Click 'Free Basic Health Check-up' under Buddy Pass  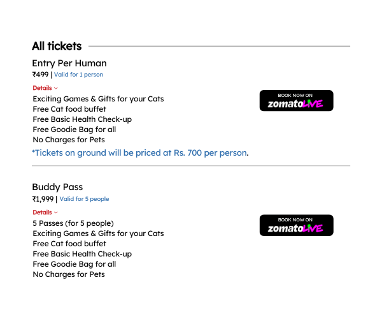point(82,254)
